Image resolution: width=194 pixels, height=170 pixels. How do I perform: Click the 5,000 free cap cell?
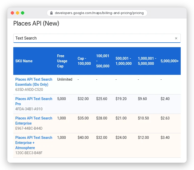pos(62,99)
